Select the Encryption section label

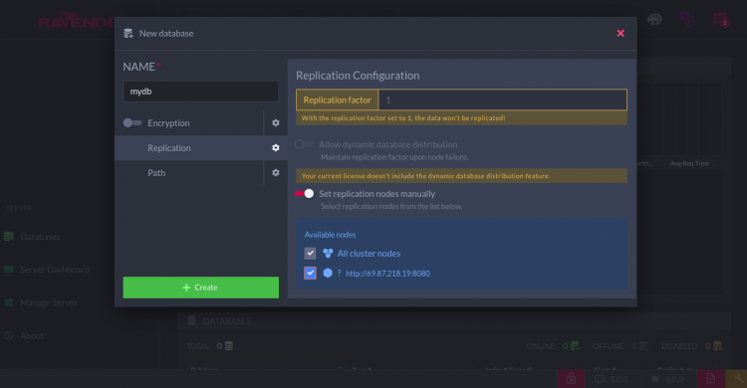(168, 122)
